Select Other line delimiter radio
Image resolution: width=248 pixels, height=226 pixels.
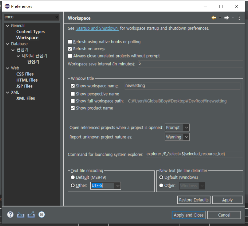click(161, 185)
